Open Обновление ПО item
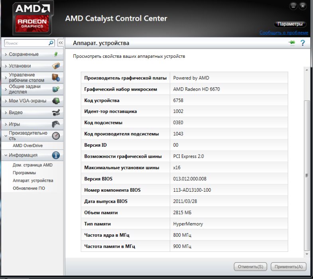The height and width of the screenshot is (279, 313). [29, 188]
